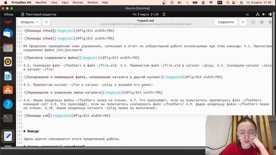Click the image/e12 link on line 120
This screenshot has width=276, height=155.
coord(65,38)
